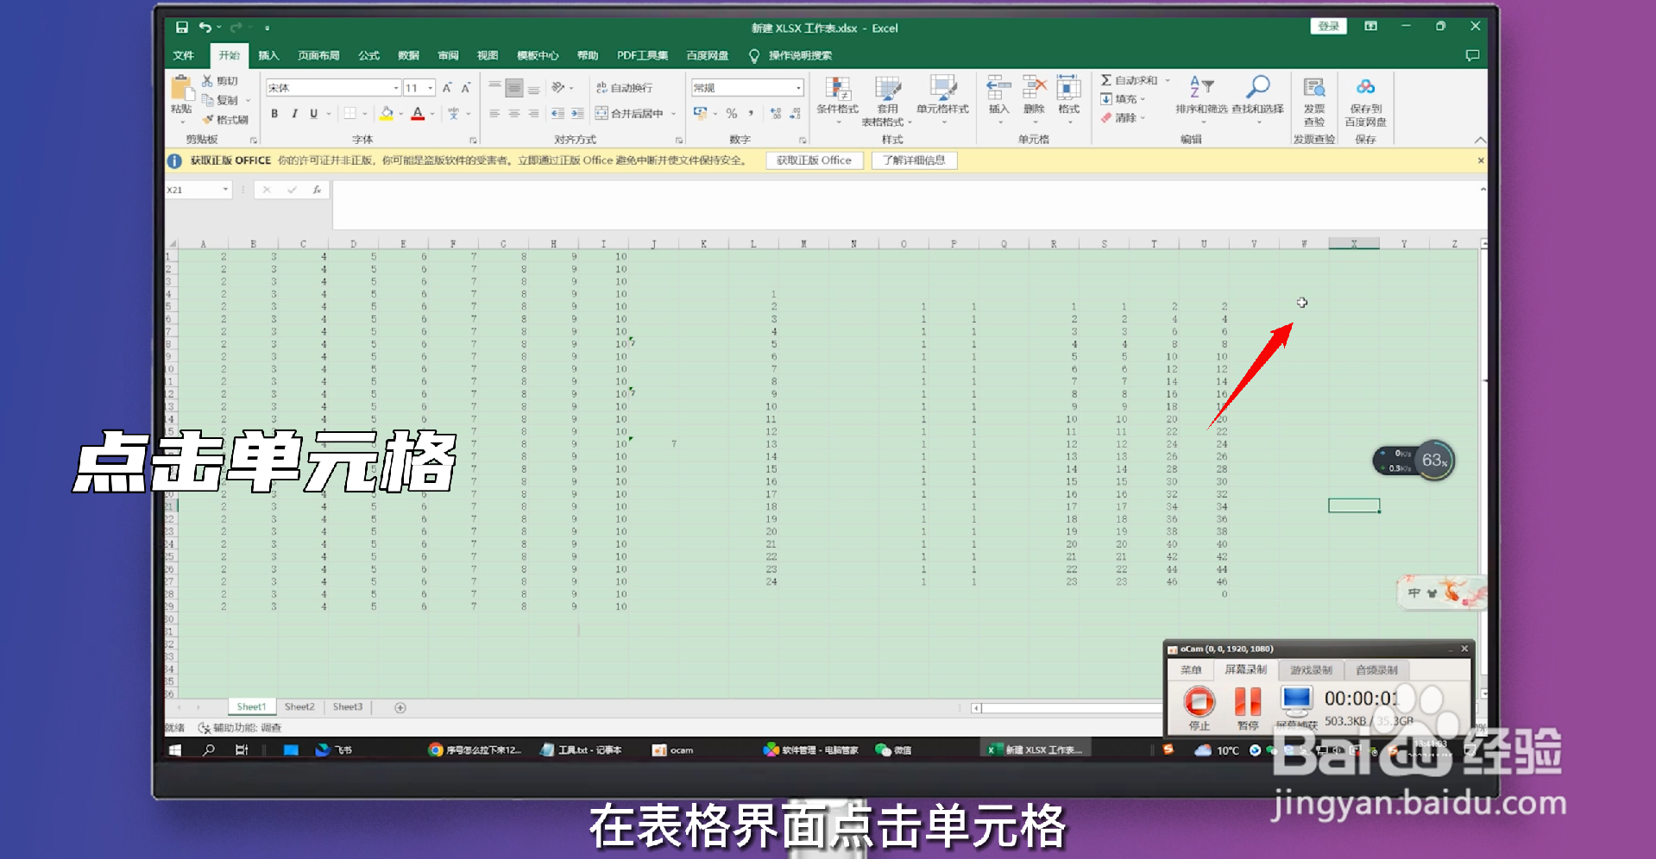
Task: Open the font size dropdown
Action: 429,87
